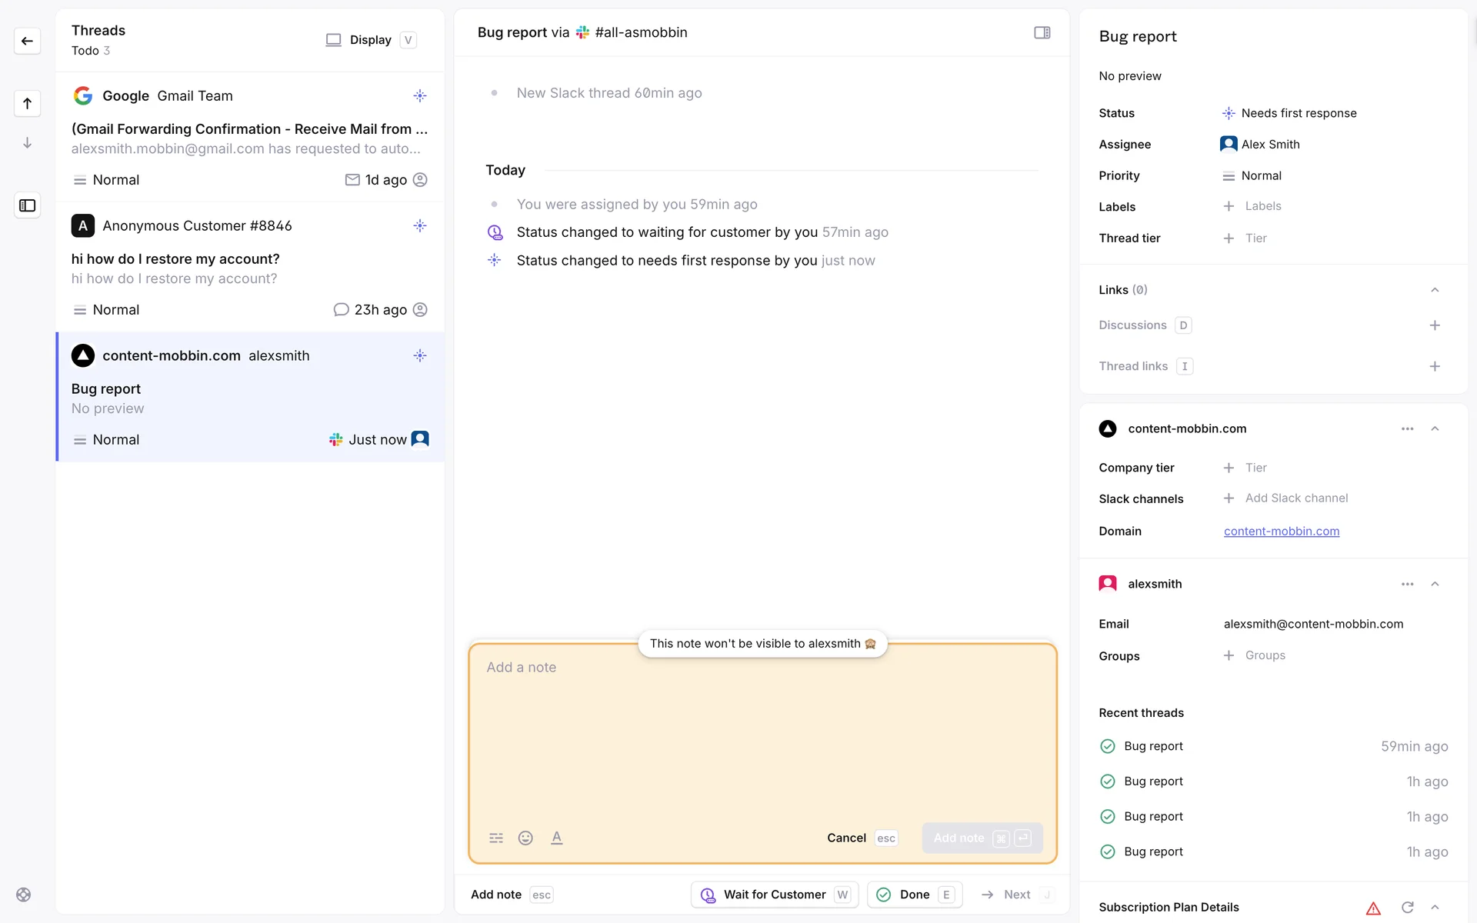Open the Display options dropdown
The height and width of the screenshot is (923, 1477).
(x=370, y=40)
